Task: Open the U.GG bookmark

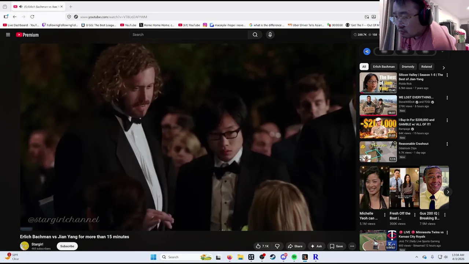Action: 99,25
